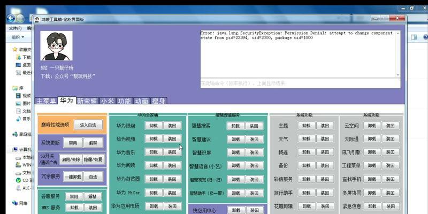
Task: Click 卸载 for 彩信服务
Action: pos(307,179)
